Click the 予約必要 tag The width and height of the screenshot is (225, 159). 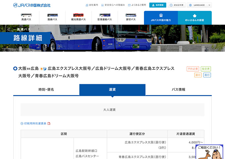[193, 69]
